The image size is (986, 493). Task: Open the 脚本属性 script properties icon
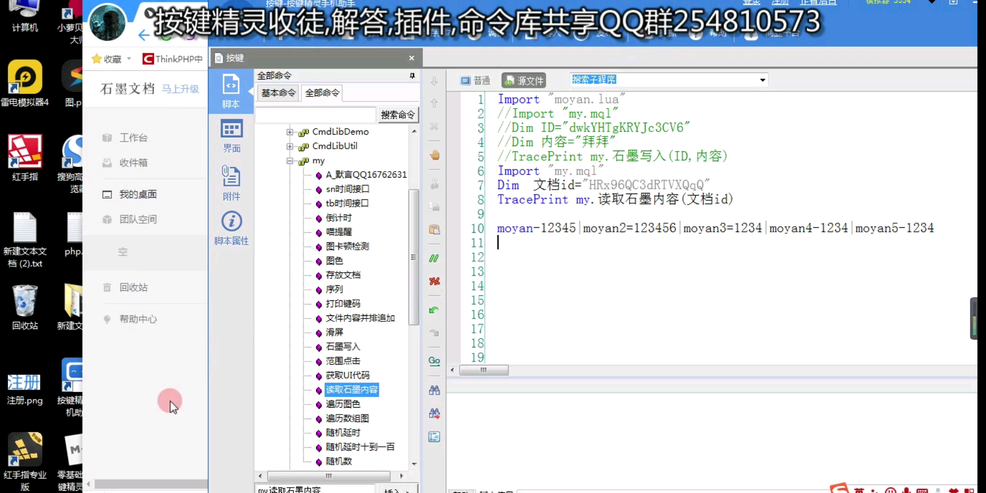[231, 228]
